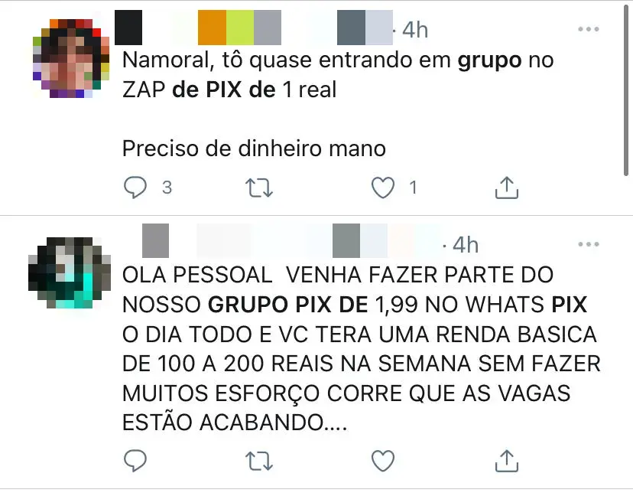Reply to the 'OLA PESSOAL' tweet

[x=135, y=461]
